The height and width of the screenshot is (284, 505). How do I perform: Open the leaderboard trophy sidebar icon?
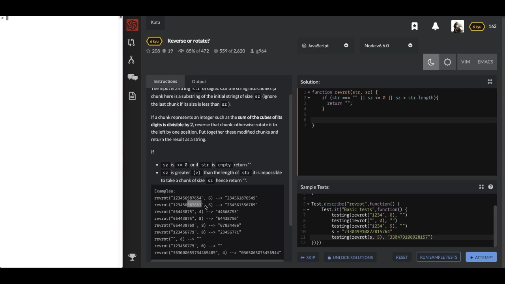pyautogui.click(x=133, y=257)
